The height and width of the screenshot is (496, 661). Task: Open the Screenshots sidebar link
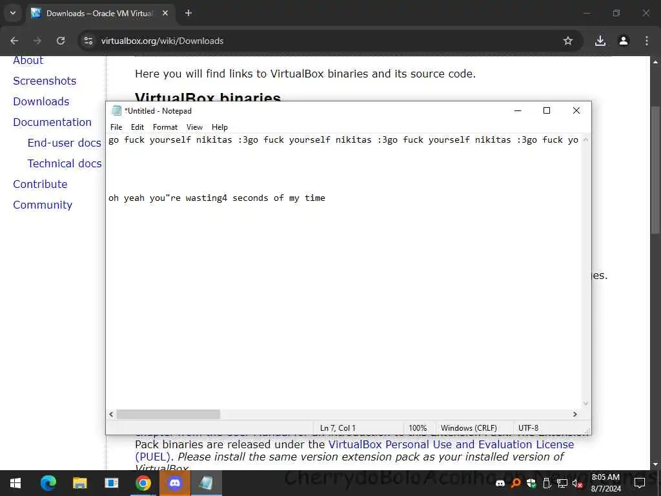(45, 81)
